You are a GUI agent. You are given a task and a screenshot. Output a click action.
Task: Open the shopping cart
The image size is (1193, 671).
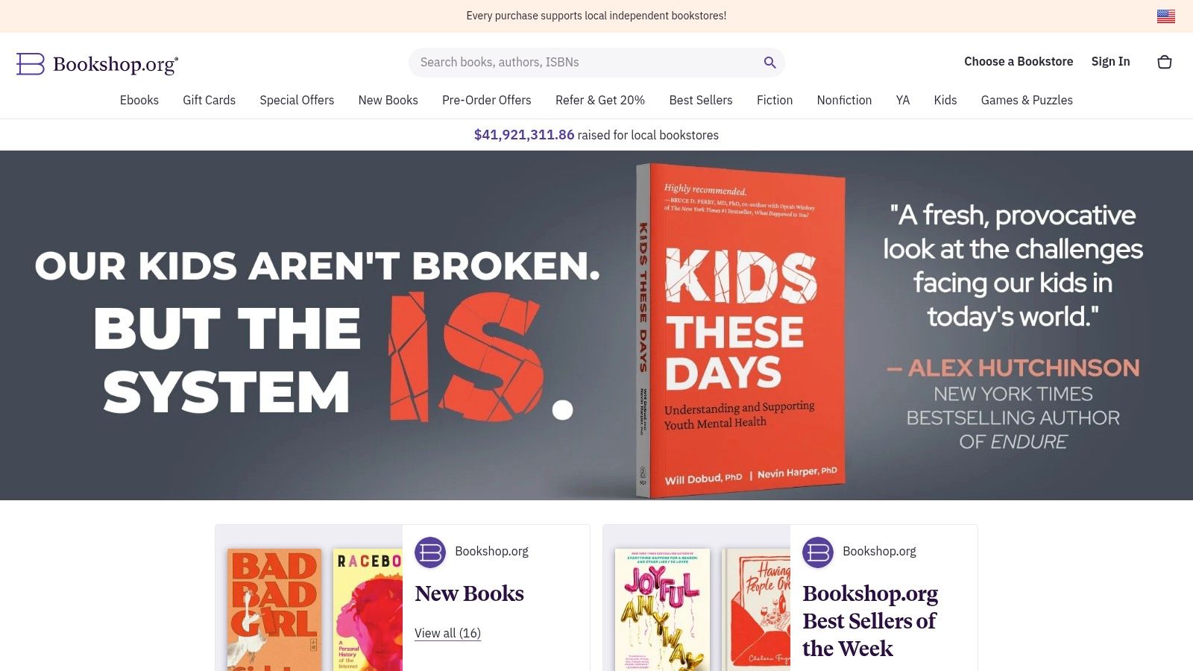1164,62
